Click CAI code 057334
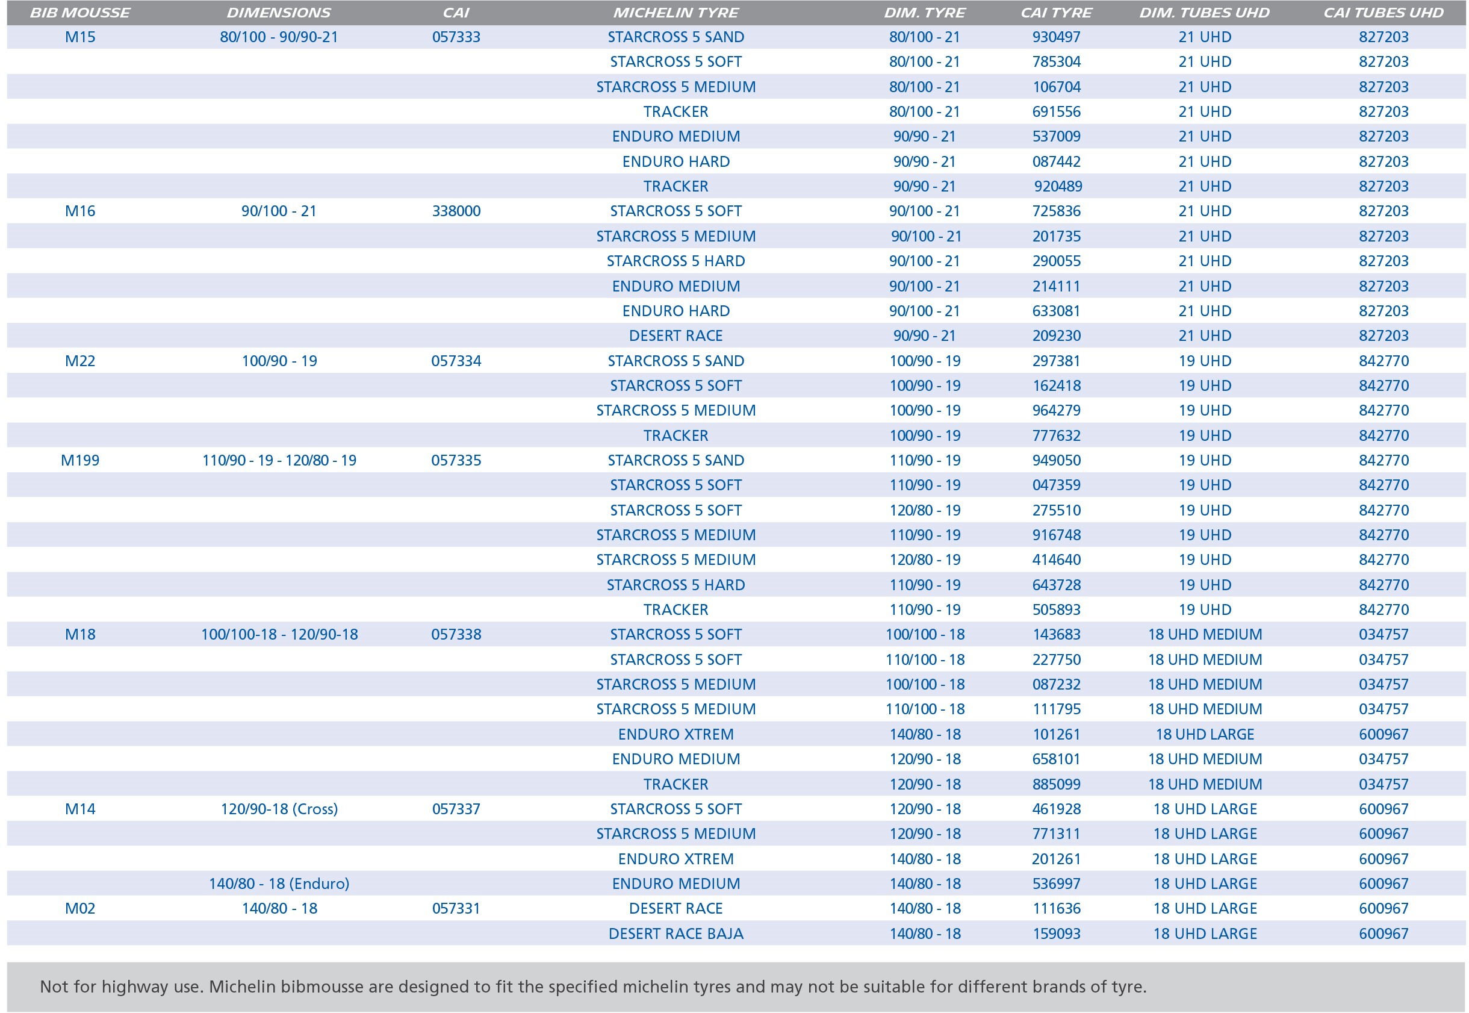Image resolution: width=1469 pixels, height=1013 pixels. point(456,361)
